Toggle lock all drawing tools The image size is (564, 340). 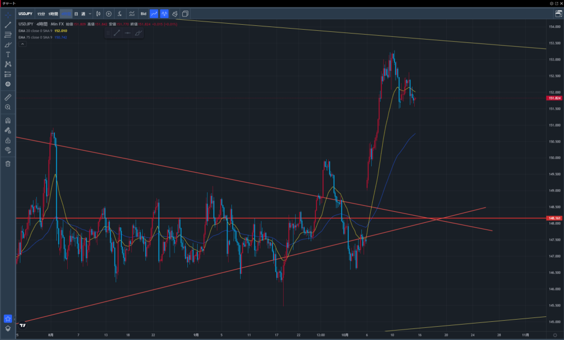coord(8,140)
